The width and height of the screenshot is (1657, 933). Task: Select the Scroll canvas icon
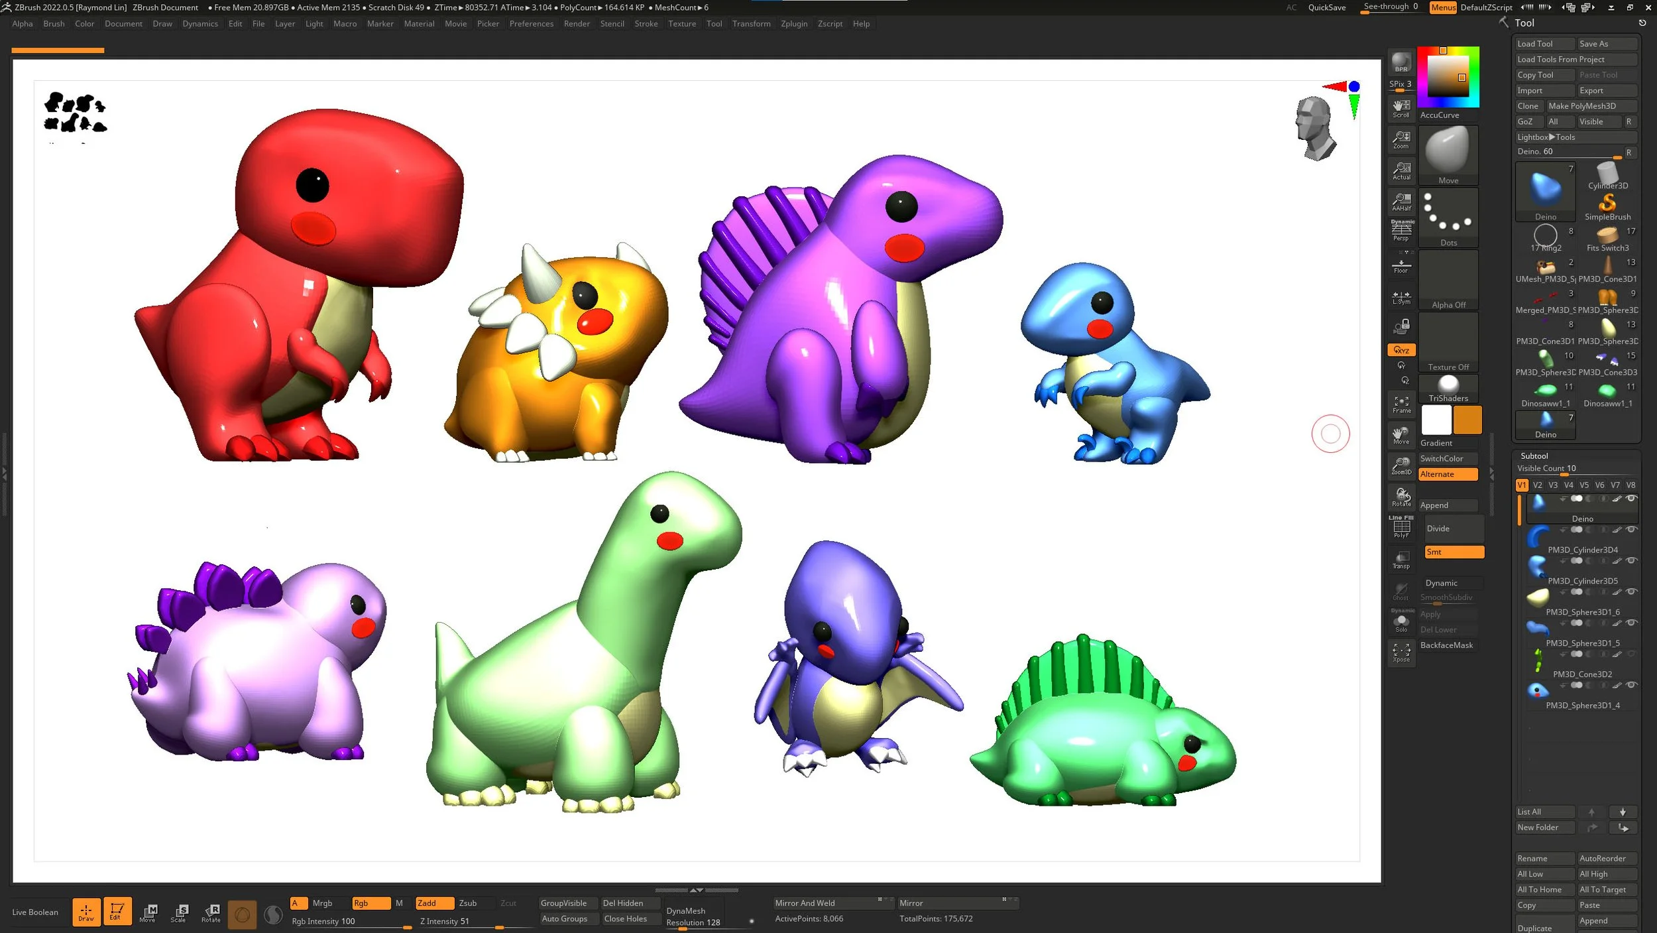[1401, 108]
